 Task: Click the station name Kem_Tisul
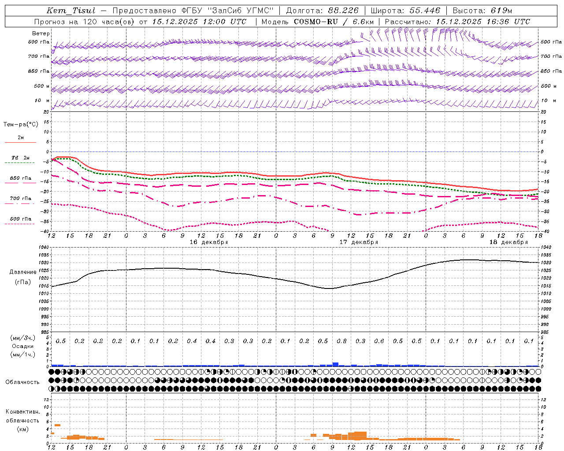(x=70, y=11)
